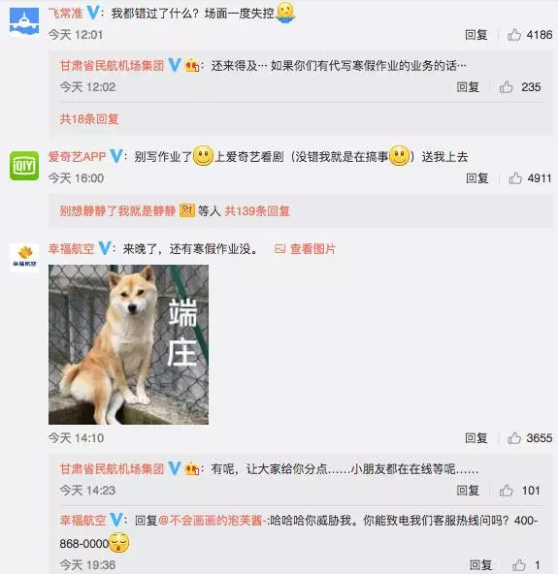Image resolution: width=558 pixels, height=574 pixels.
Task: Like the 19:36 reply with 1 like
Action: [519, 565]
